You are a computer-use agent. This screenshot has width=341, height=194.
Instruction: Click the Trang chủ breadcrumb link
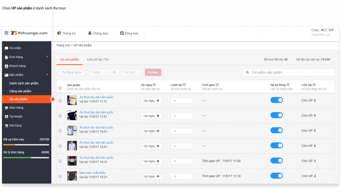pos(63,45)
